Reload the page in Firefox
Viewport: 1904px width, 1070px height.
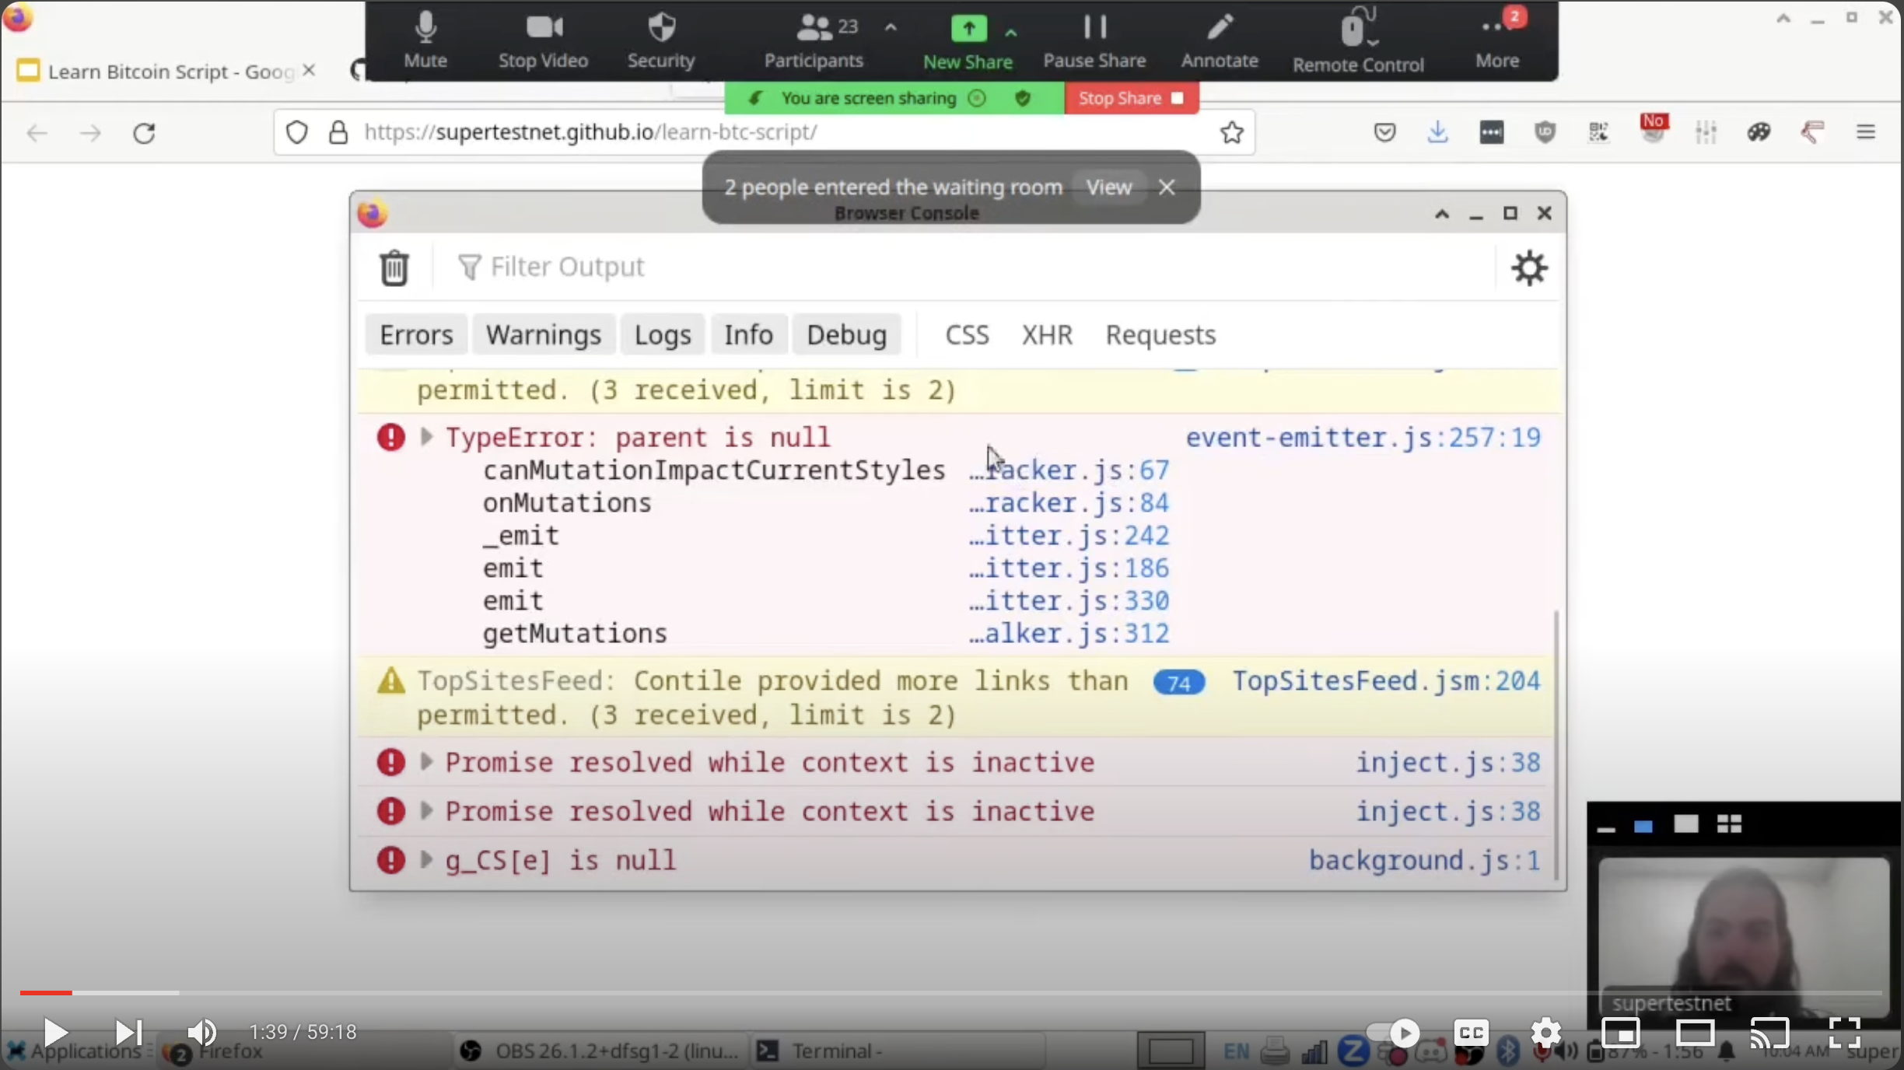point(144,133)
